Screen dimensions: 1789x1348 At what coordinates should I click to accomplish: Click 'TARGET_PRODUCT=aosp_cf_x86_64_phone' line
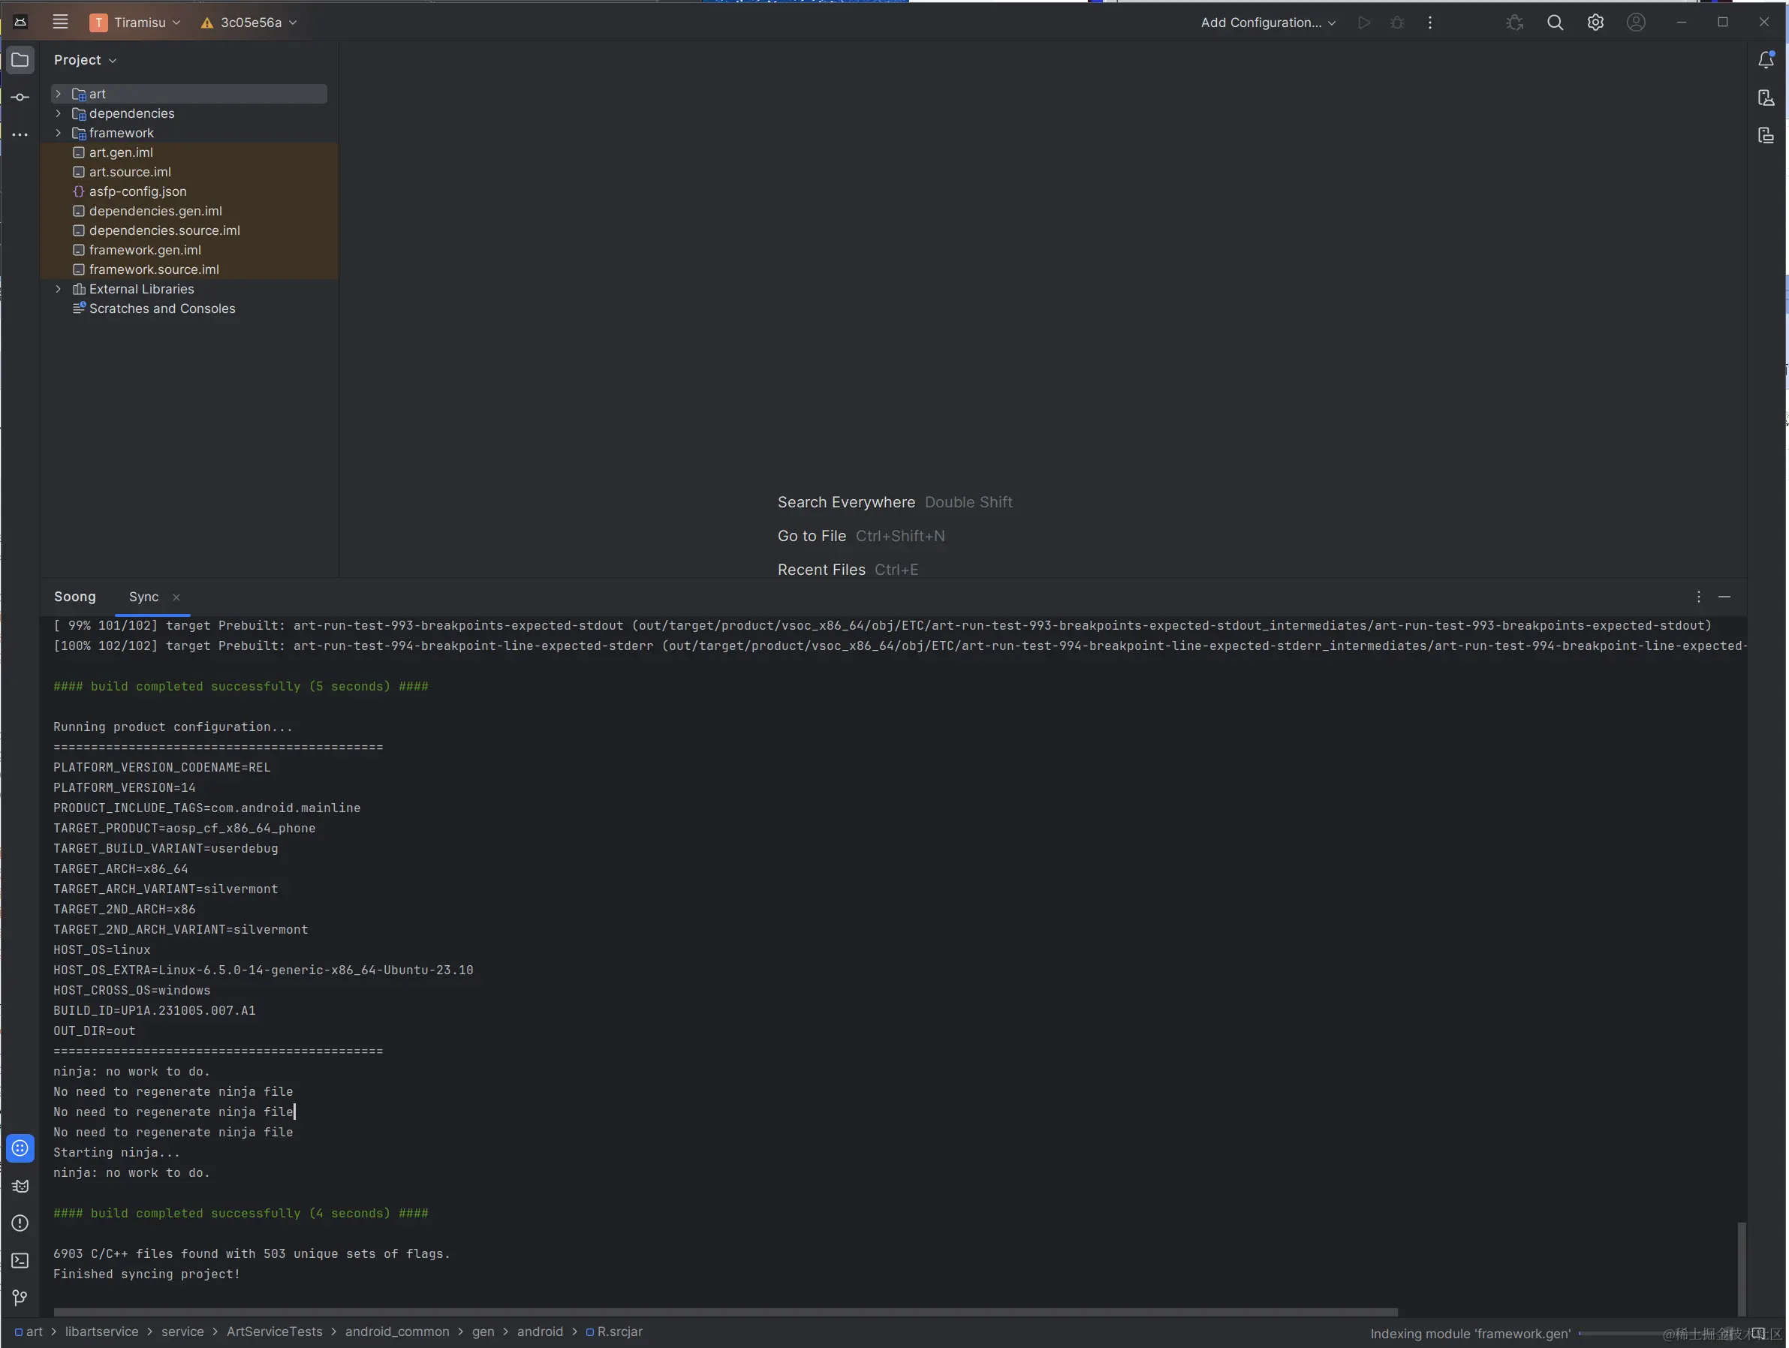point(185,828)
